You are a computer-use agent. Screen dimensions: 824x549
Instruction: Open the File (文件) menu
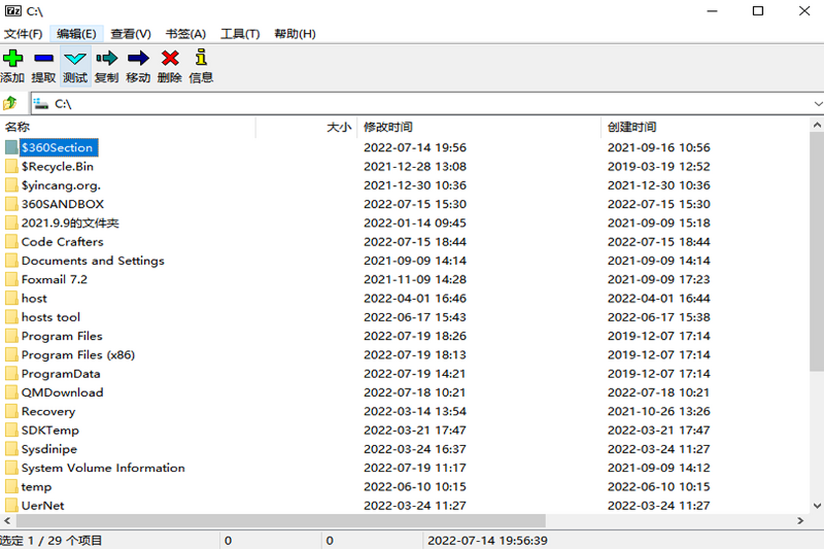23,34
